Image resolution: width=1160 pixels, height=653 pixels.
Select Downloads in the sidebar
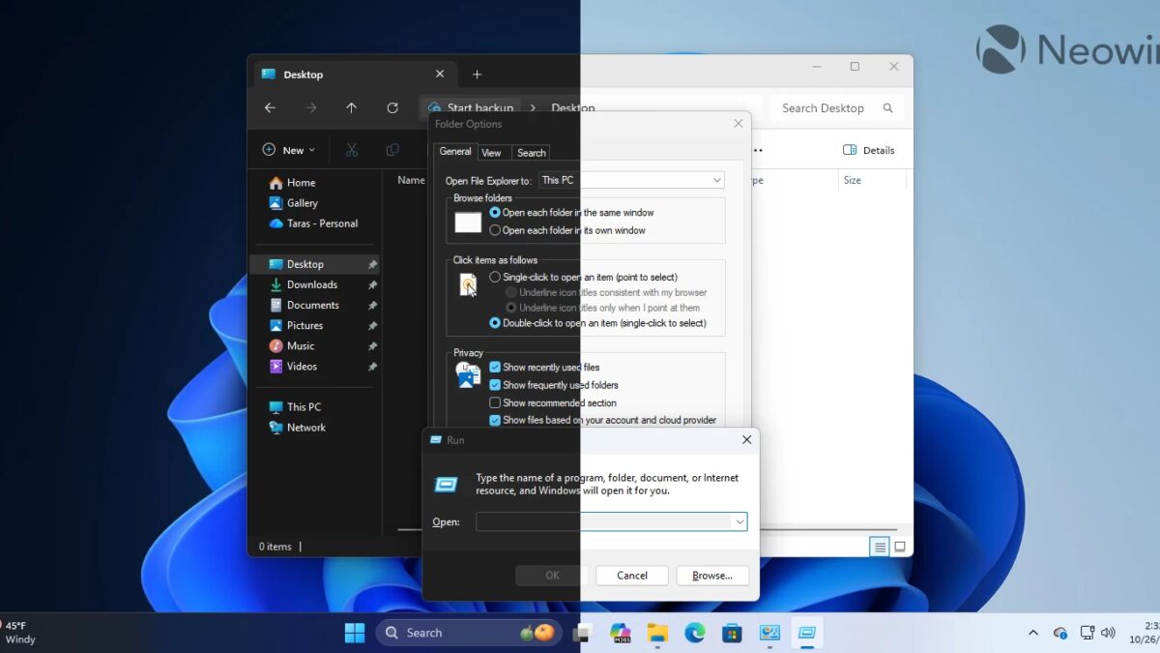(314, 284)
